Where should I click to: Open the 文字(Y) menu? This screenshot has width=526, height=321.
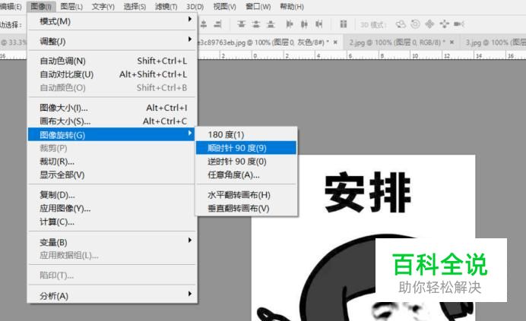pos(103,6)
